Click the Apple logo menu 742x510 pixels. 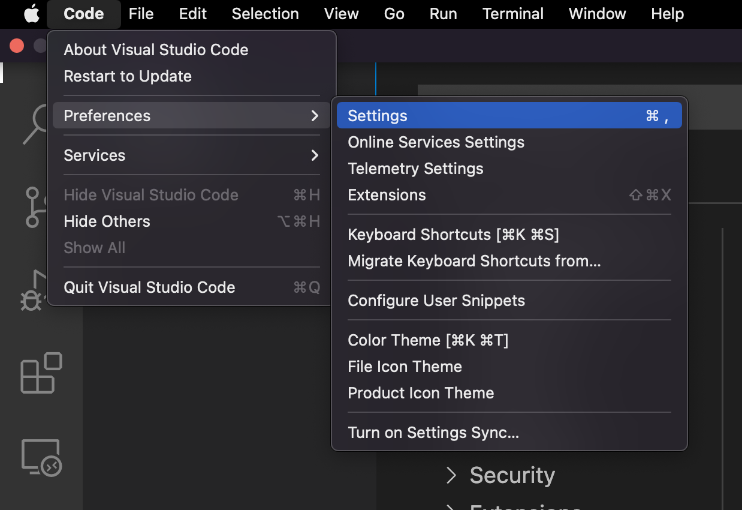click(31, 14)
